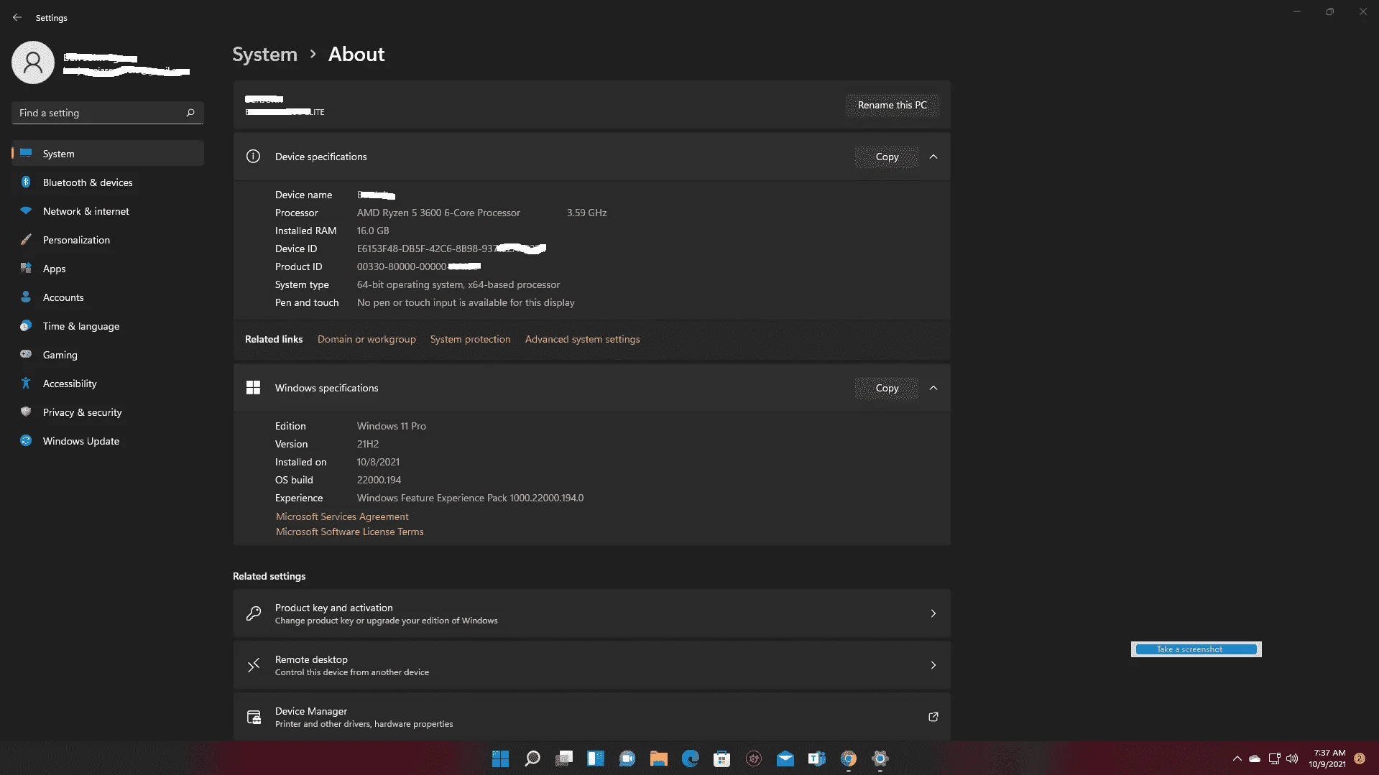
Task: Open the clock showing 7:37 AM
Action: (x=1327, y=758)
